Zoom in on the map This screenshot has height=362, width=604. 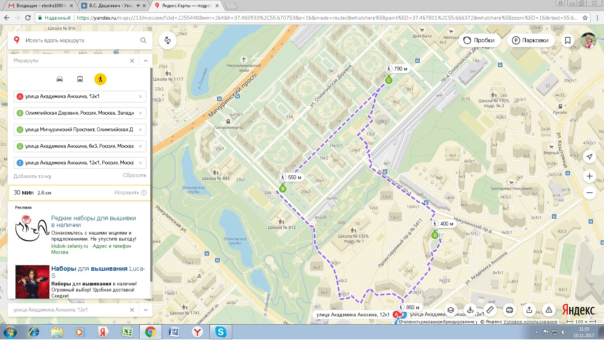point(590,176)
